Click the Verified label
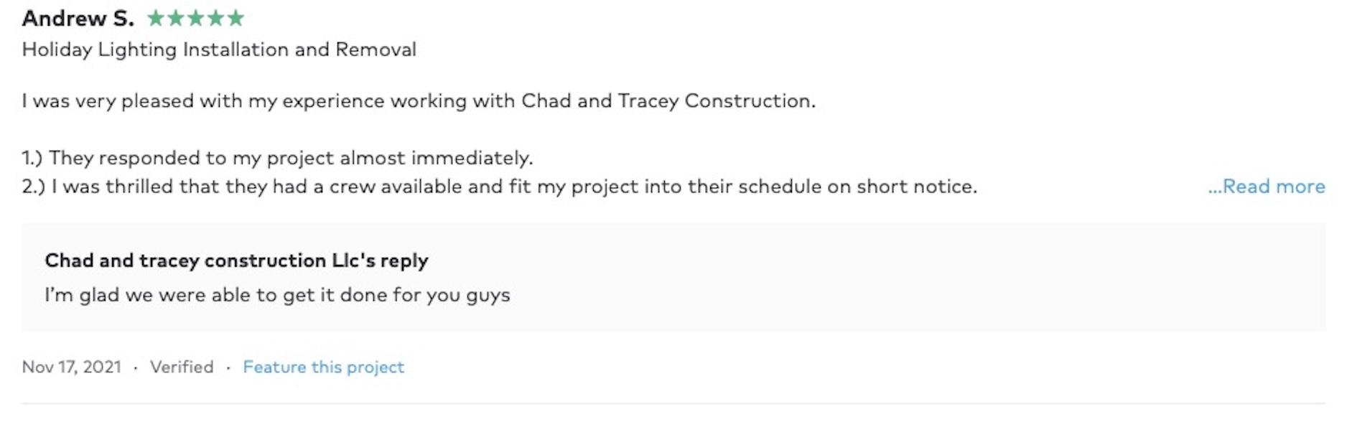 pyautogui.click(x=182, y=367)
